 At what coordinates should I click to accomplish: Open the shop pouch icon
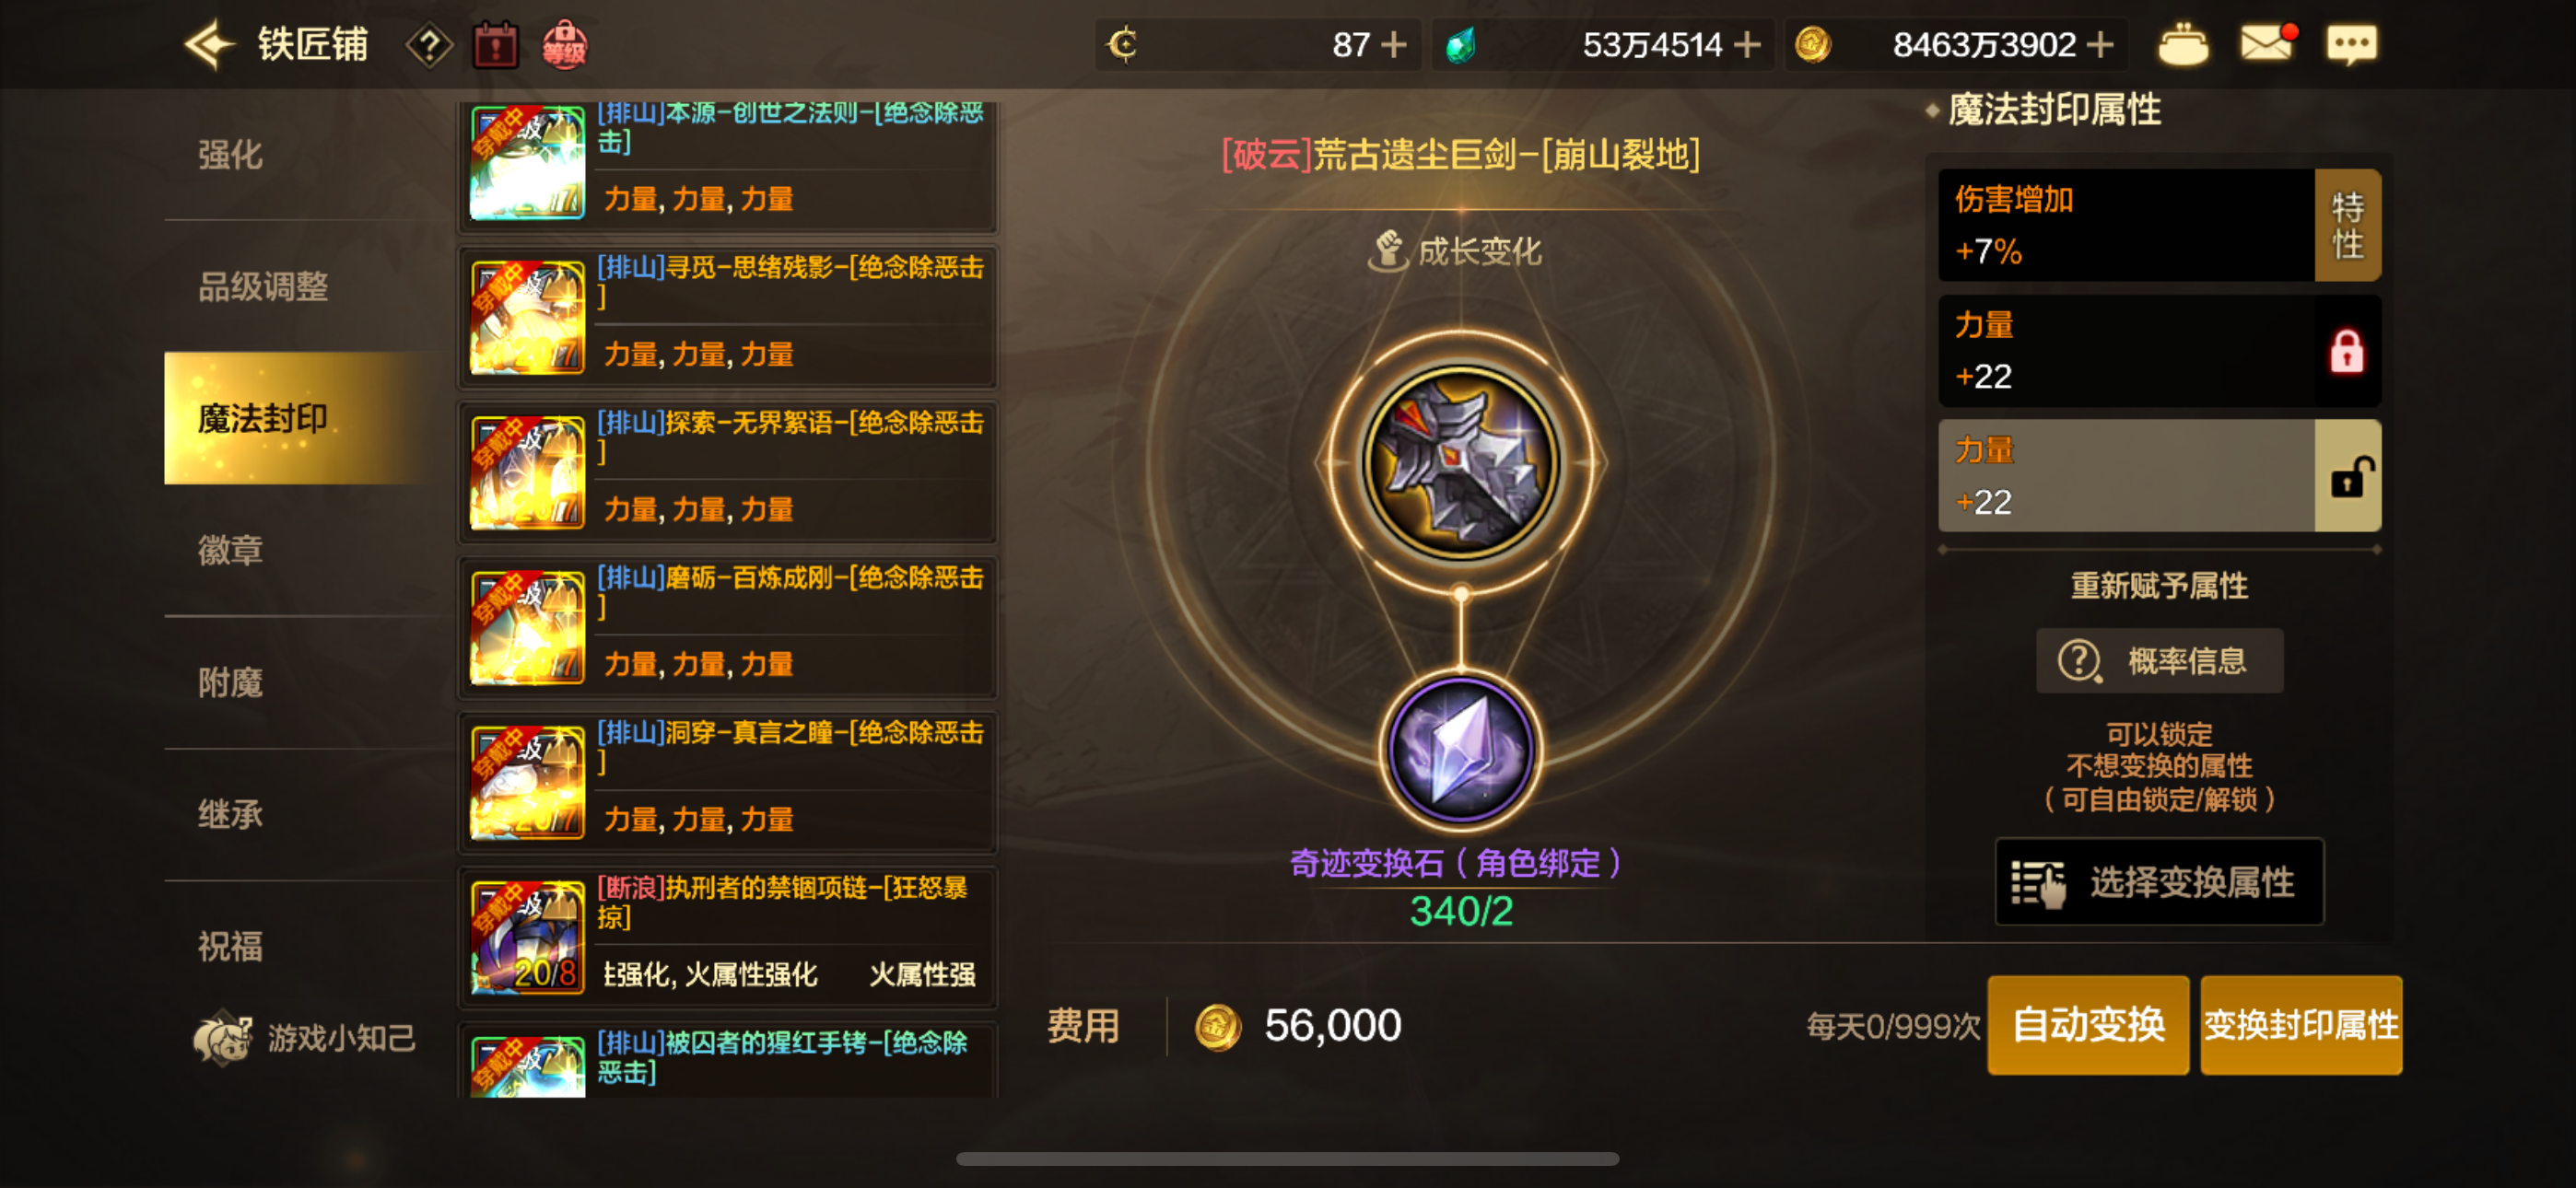coord(2183,45)
